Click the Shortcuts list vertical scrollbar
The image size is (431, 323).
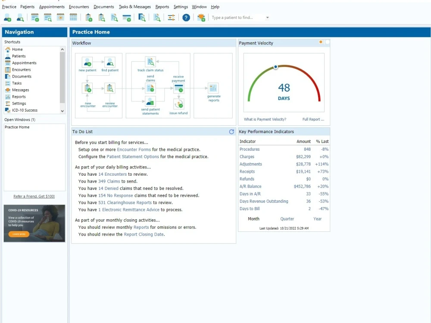(62, 77)
